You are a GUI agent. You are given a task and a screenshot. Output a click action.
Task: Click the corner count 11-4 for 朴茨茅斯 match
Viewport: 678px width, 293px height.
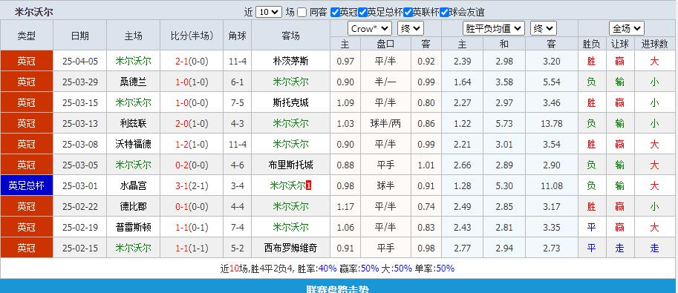(x=238, y=62)
